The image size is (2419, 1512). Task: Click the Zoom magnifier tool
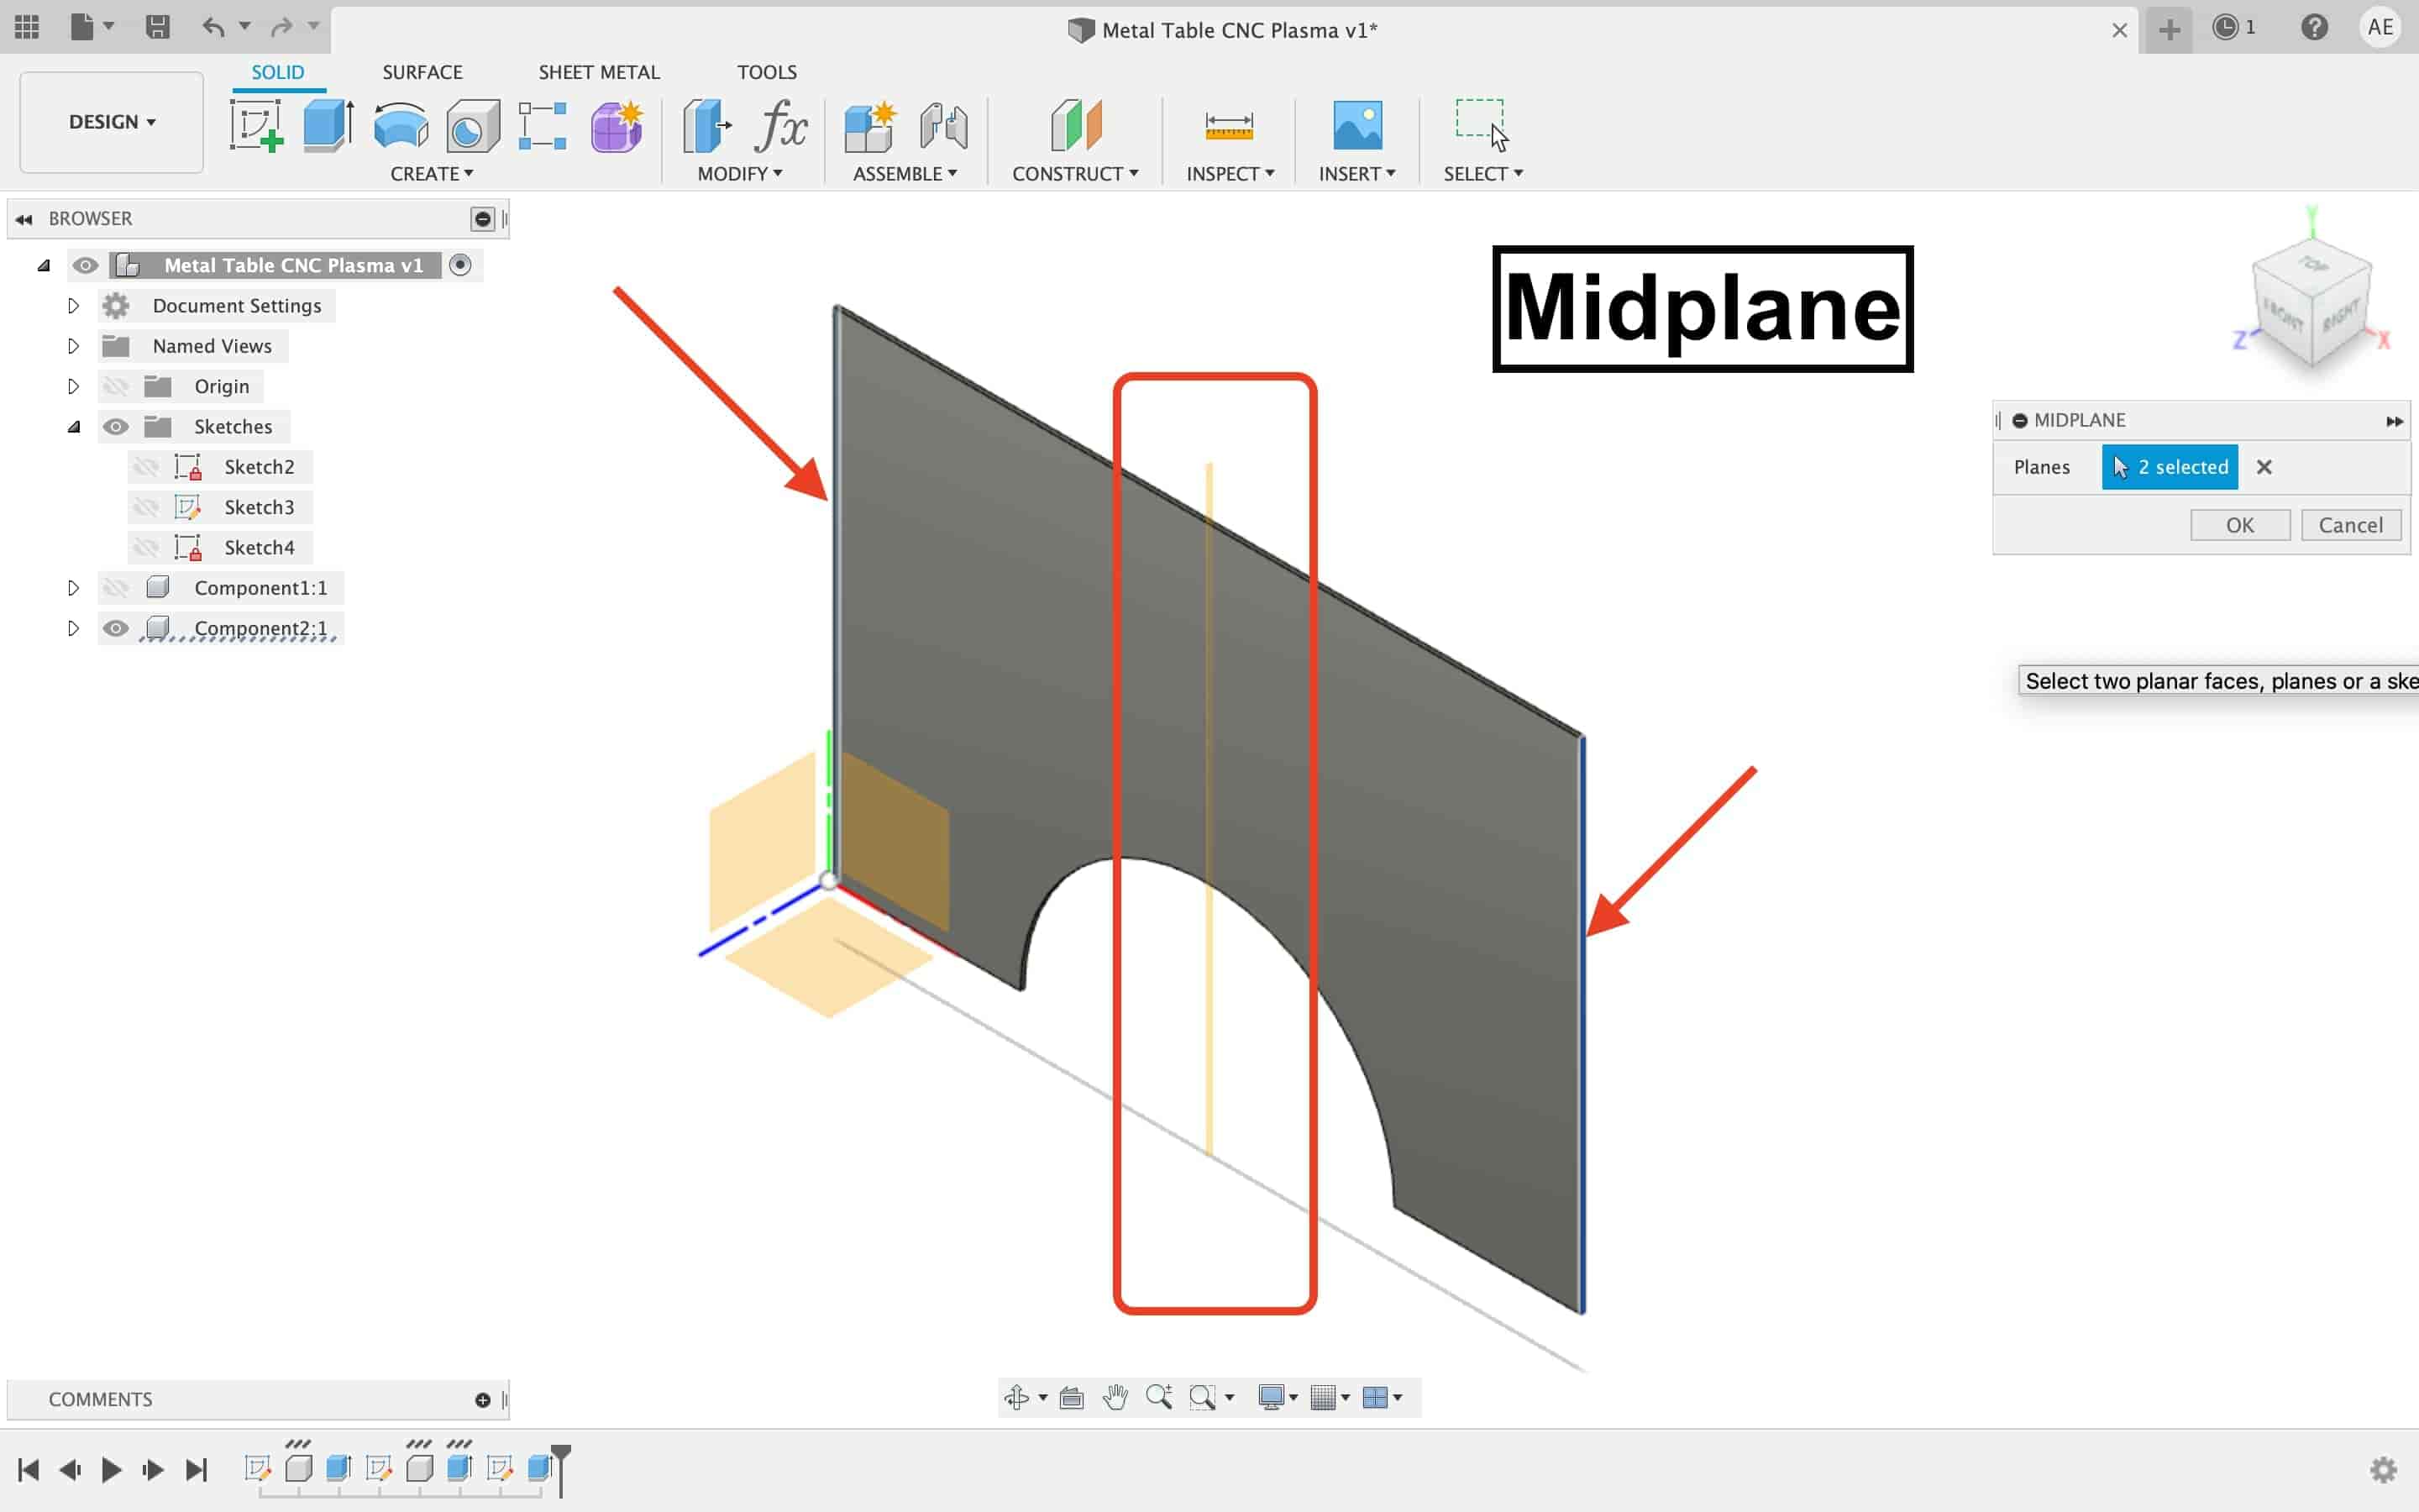(1159, 1397)
